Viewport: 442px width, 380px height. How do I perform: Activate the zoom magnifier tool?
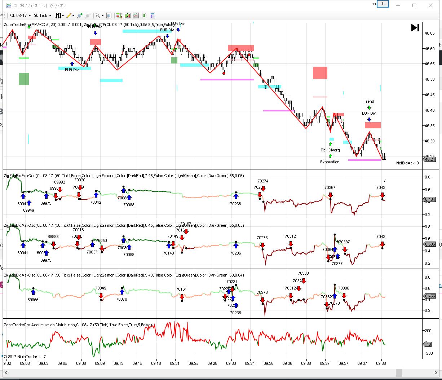pos(109,16)
